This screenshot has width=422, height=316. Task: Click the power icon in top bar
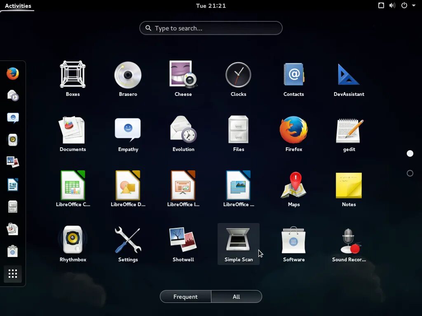(404, 5)
